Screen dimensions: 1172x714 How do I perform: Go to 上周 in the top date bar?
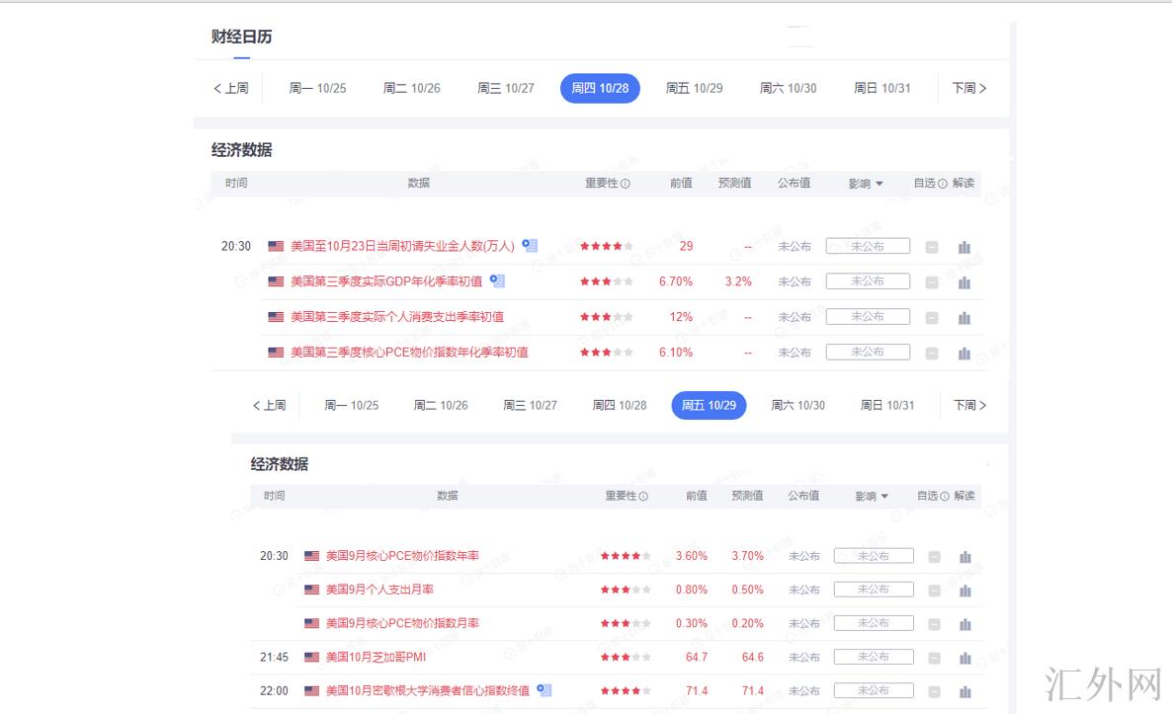(x=231, y=88)
